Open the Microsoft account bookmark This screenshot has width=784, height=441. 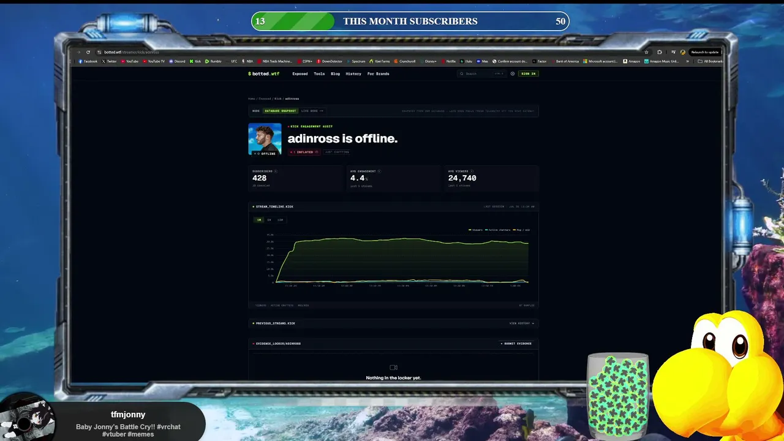coord(600,61)
